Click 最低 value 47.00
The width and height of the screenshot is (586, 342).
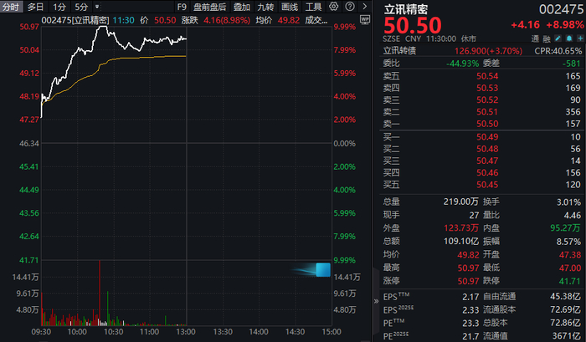[x=570, y=268]
